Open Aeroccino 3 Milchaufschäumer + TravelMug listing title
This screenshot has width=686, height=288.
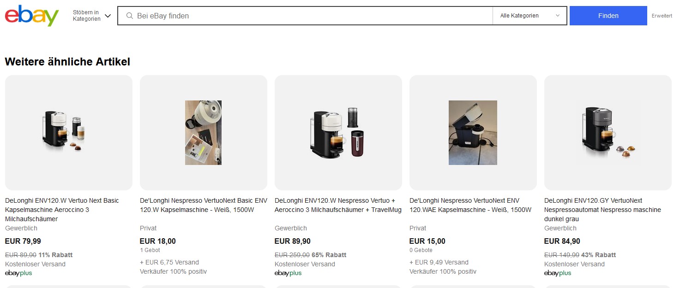click(x=338, y=205)
